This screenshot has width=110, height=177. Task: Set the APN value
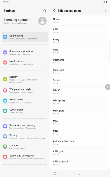coord(80,31)
